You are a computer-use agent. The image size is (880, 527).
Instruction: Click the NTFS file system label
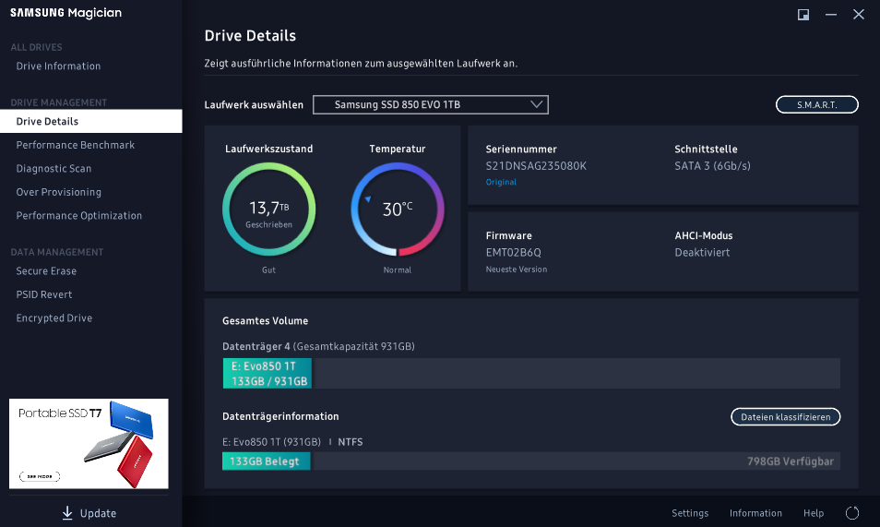pos(351,442)
